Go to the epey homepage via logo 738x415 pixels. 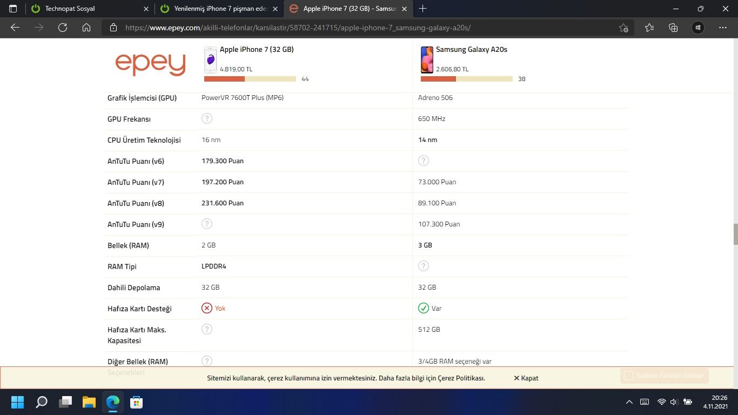coord(150,64)
